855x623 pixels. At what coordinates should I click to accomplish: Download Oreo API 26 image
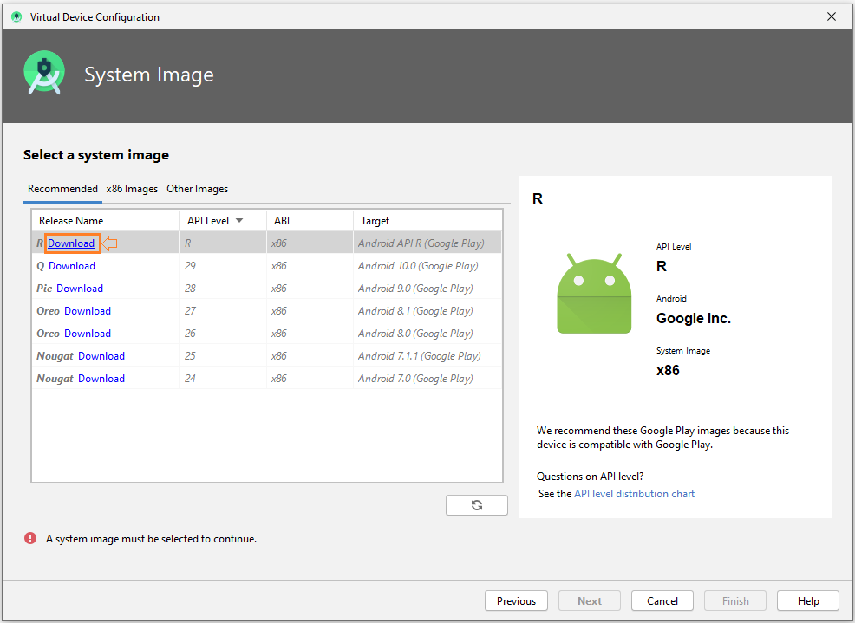88,333
